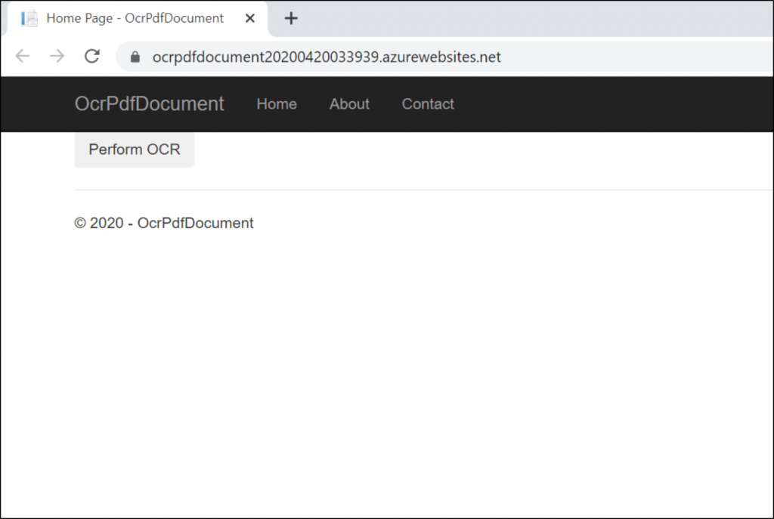Click the dark navigation bar area

point(605,104)
